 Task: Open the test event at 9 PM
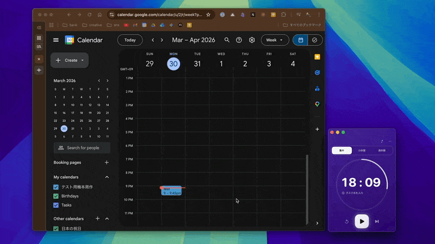pyautogui.click(x=171, y=191)
